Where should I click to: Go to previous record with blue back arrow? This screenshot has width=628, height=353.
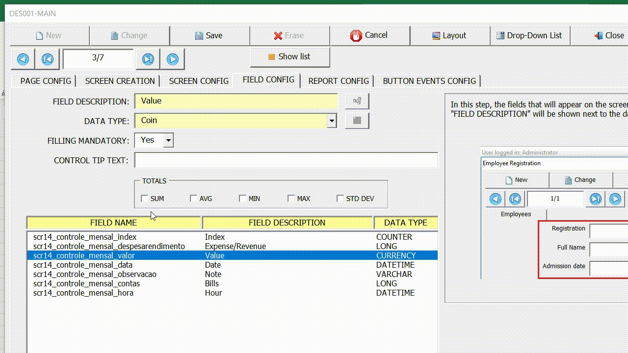[22, 59]
